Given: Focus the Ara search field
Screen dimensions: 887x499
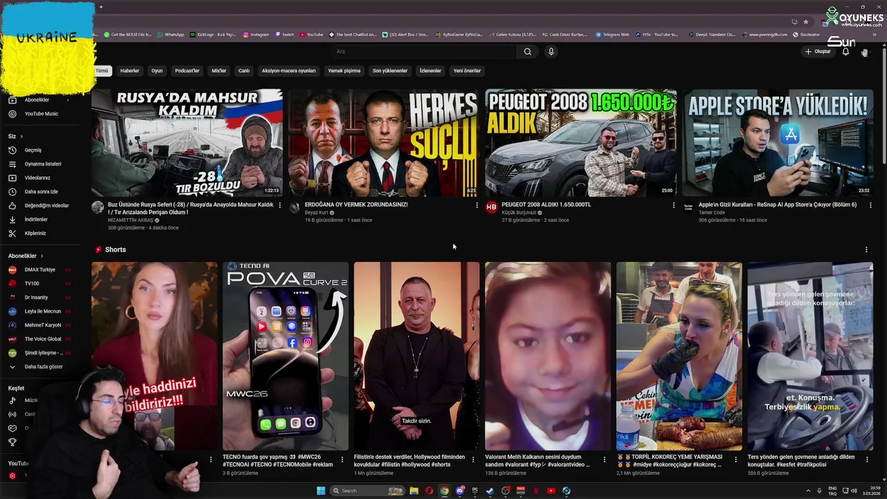Looking at the screenshot, I should (424, 51).
